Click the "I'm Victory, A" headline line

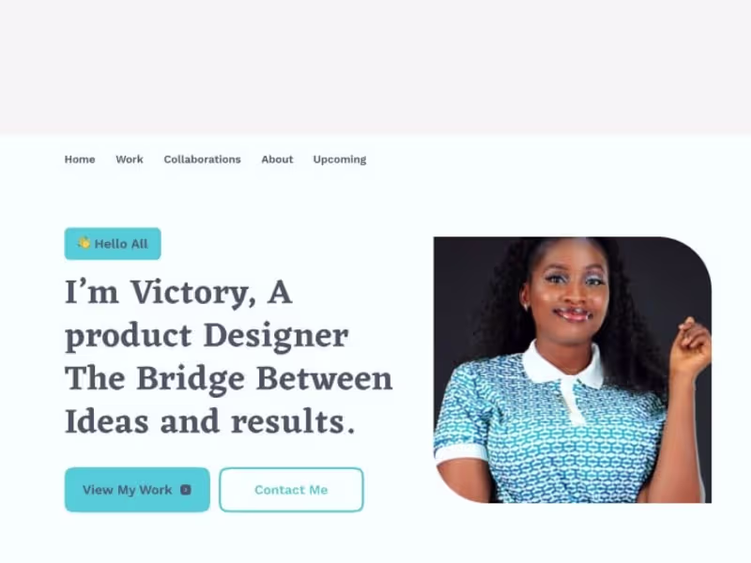coord(178,293)
